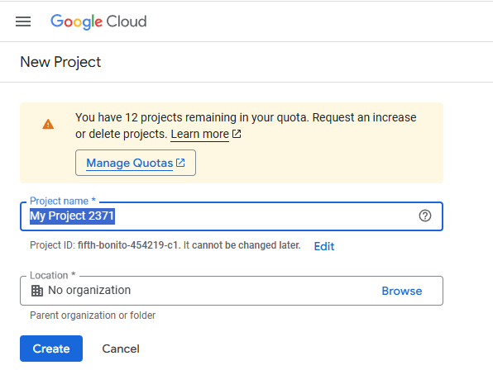Cancel project creation
The height and width of the screenshot is (389, 493).
tap(121, 349)
